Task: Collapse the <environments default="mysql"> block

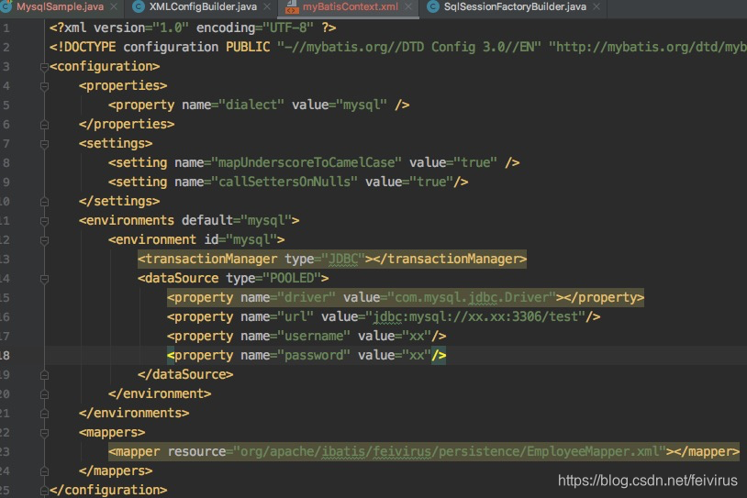Action: tap(44, 221)
